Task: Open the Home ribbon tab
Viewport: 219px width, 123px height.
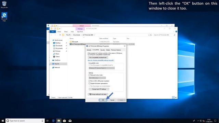Action: [59, 32]
